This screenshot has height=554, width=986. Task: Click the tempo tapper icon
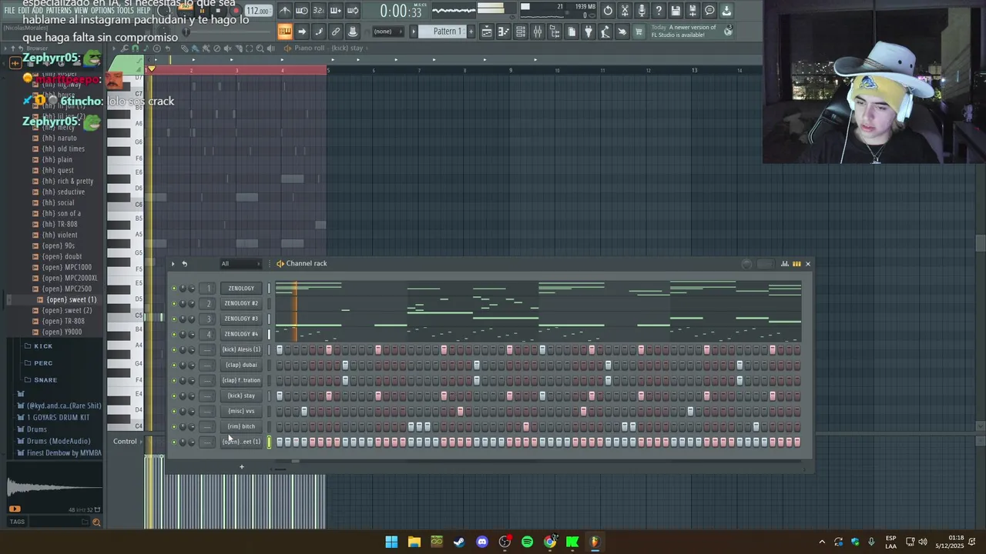[605, 32]
